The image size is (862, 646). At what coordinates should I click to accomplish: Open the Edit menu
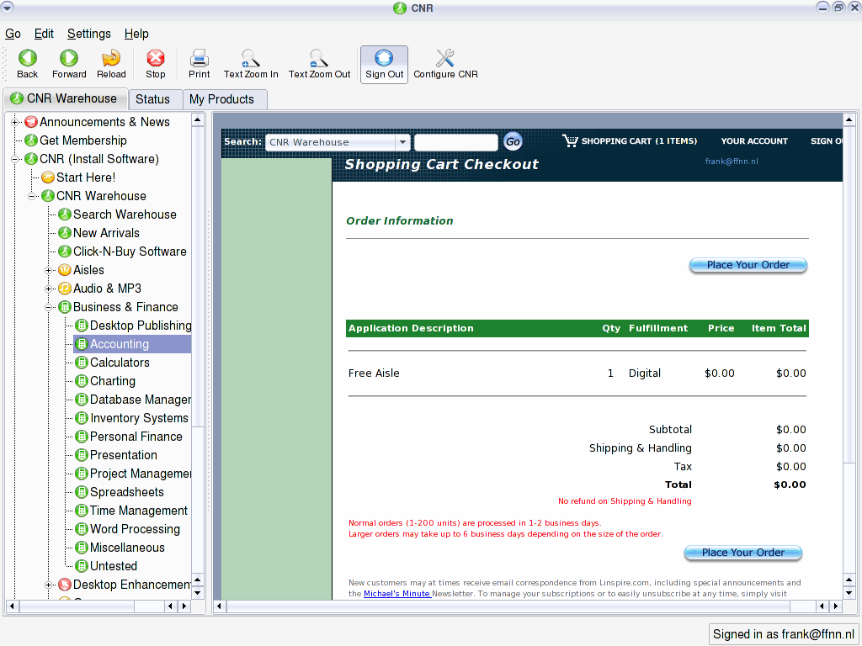click(44, 34)
